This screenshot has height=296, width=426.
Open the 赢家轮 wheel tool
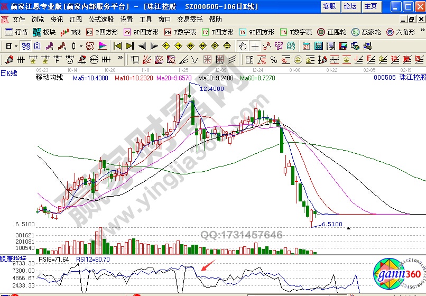366,32
